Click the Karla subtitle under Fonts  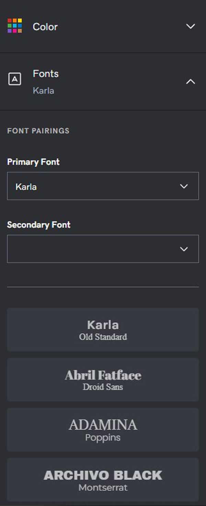pos(43,91)
